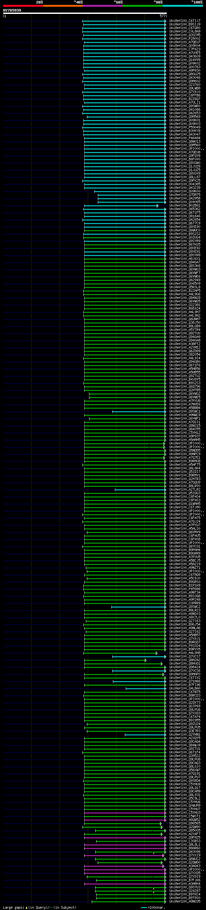Click hit label UniRef100_A9P830

184,71
